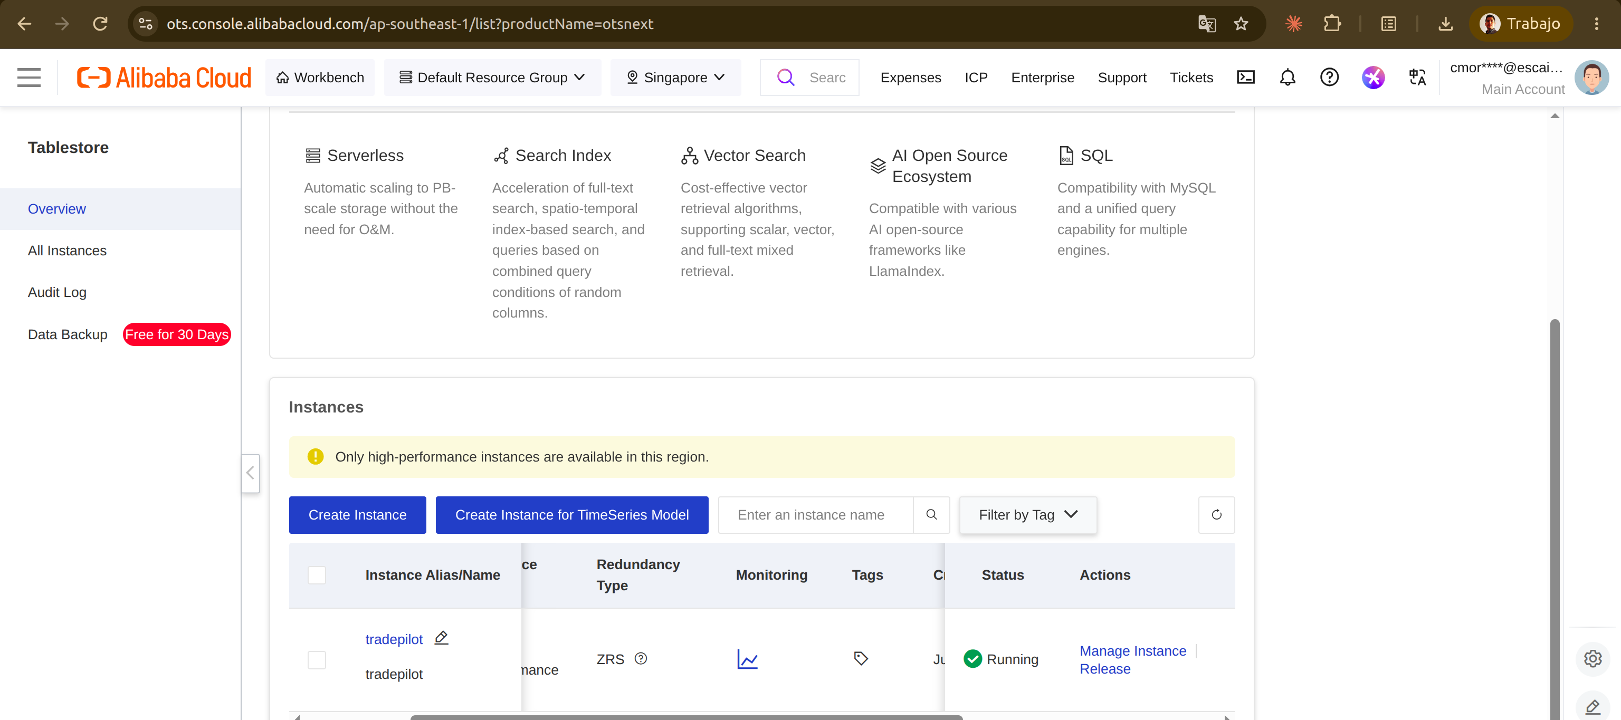Image resolution: width=1621 pixels, height=720 pixels.
Task: Open the Audit Log menu item
Action: click(x=58, y=292)
